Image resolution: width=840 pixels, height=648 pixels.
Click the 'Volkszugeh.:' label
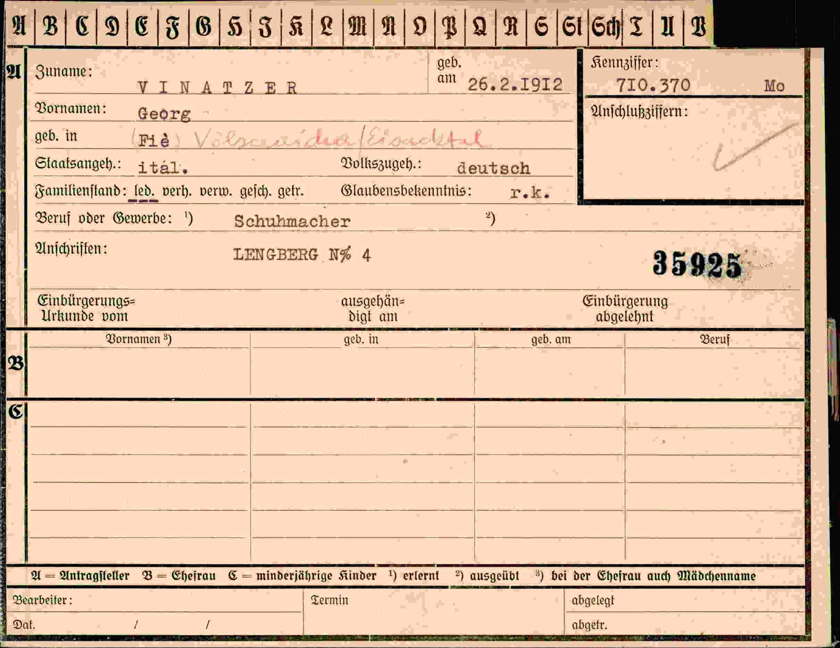(x=381, y=164)
